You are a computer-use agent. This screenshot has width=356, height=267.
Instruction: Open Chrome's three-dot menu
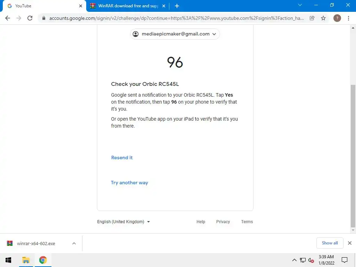coord(348,18)
